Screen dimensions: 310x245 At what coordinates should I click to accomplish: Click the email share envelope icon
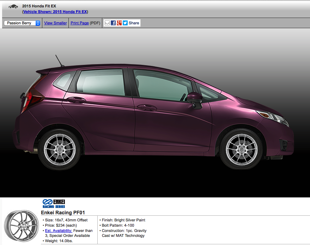coord(107,23)
